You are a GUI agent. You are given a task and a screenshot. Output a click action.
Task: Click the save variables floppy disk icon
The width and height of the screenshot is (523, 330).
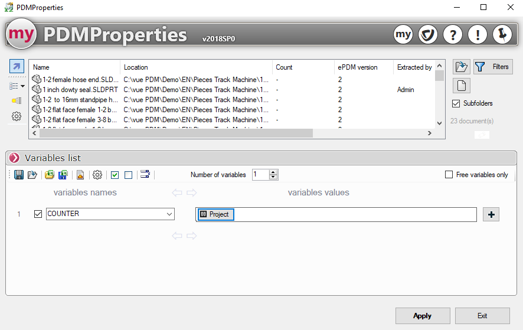pyautogui.click(x=18, y=175)
